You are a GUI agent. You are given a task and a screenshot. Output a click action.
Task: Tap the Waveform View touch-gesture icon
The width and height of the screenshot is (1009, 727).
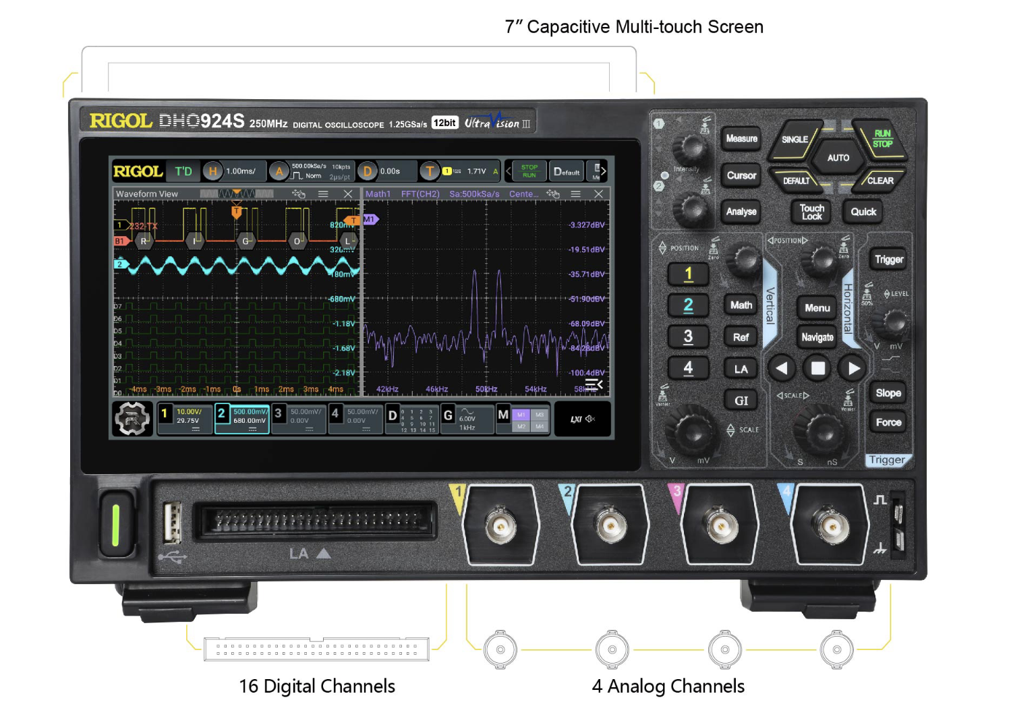[298, 194]
